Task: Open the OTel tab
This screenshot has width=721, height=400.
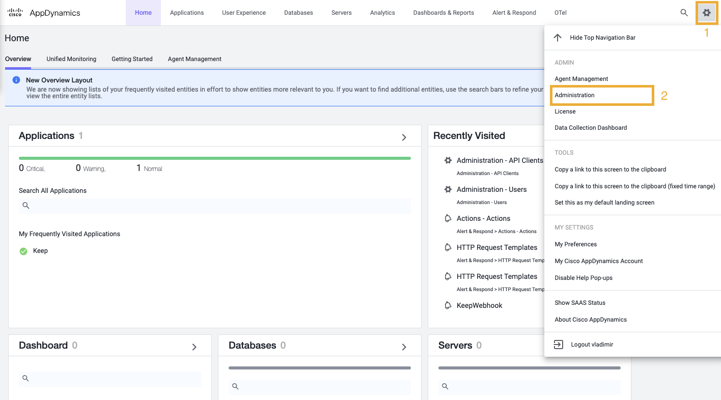Action: (561, 13)
